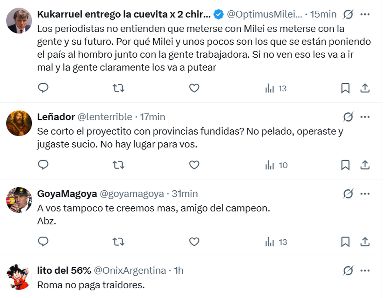
Task: Share Leñador's tweet
Action: [x=365, y=165]
